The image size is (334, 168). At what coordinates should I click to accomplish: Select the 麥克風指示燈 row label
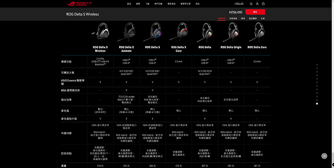point(69,119)
